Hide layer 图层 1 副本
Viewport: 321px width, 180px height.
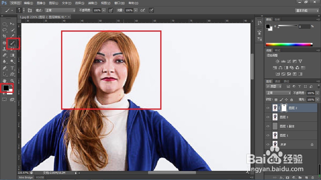(268, 126)
